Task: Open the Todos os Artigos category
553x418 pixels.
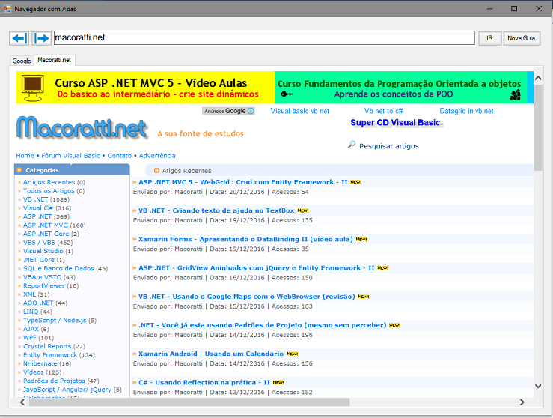Action: tap(49, 190)
